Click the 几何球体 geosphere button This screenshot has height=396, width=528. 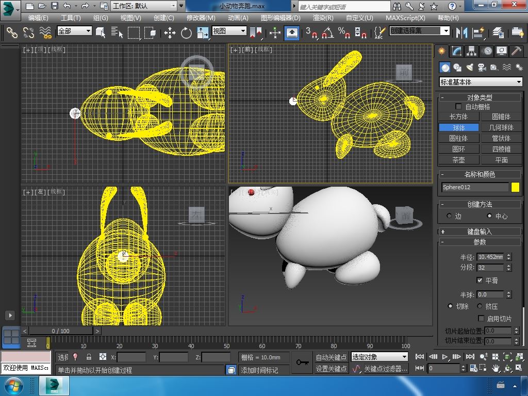click(x=501, y=127)
